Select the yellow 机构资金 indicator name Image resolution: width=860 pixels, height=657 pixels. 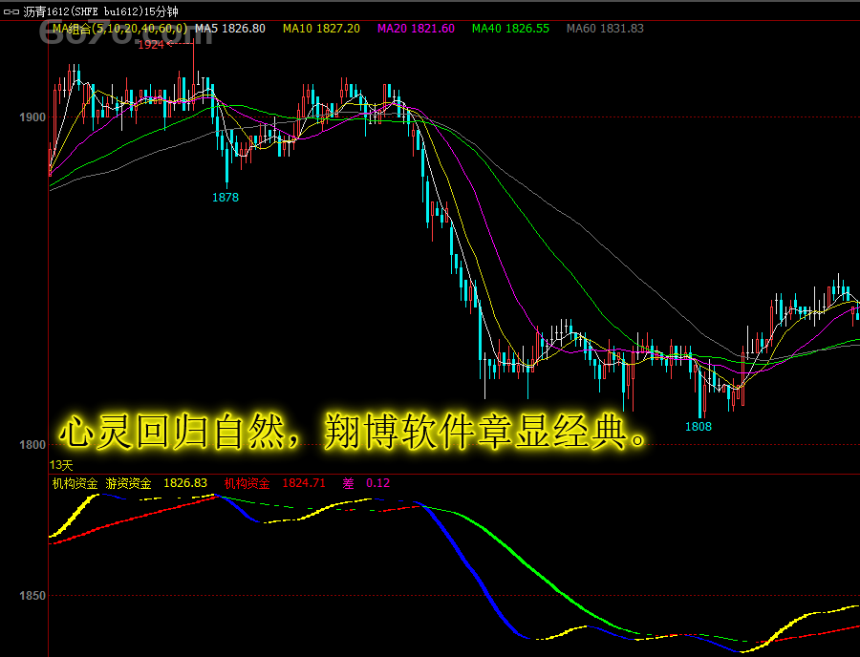(75, 483)
